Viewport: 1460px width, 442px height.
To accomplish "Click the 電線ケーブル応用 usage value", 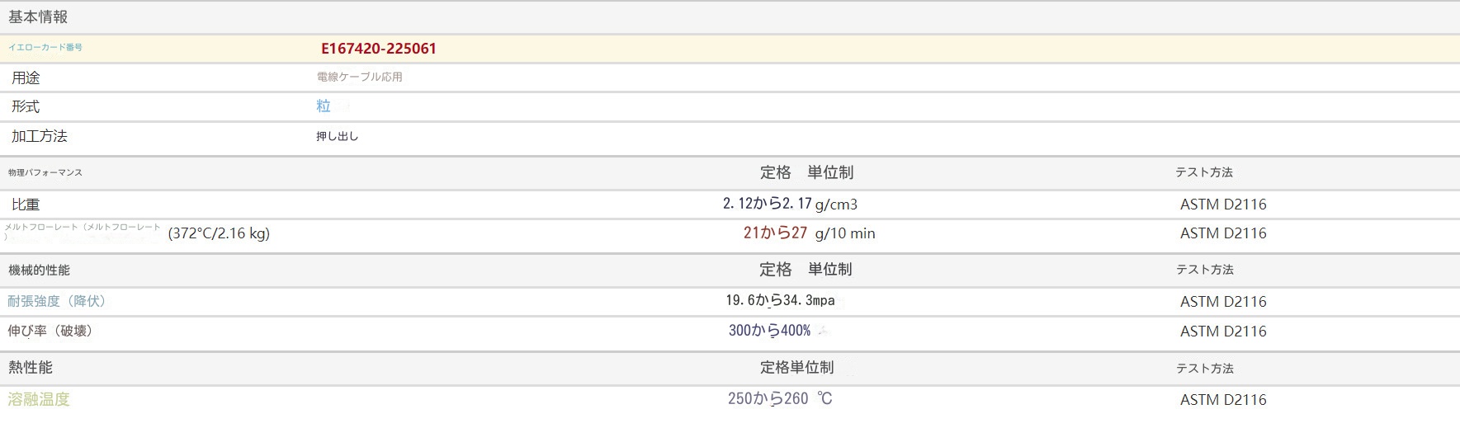I will point(359,77).
